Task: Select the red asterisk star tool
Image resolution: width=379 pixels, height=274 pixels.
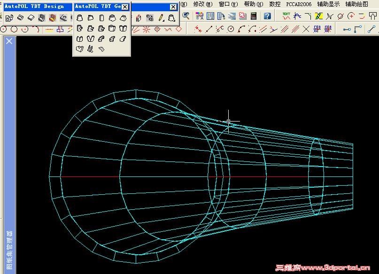Action: click(146, 30)
